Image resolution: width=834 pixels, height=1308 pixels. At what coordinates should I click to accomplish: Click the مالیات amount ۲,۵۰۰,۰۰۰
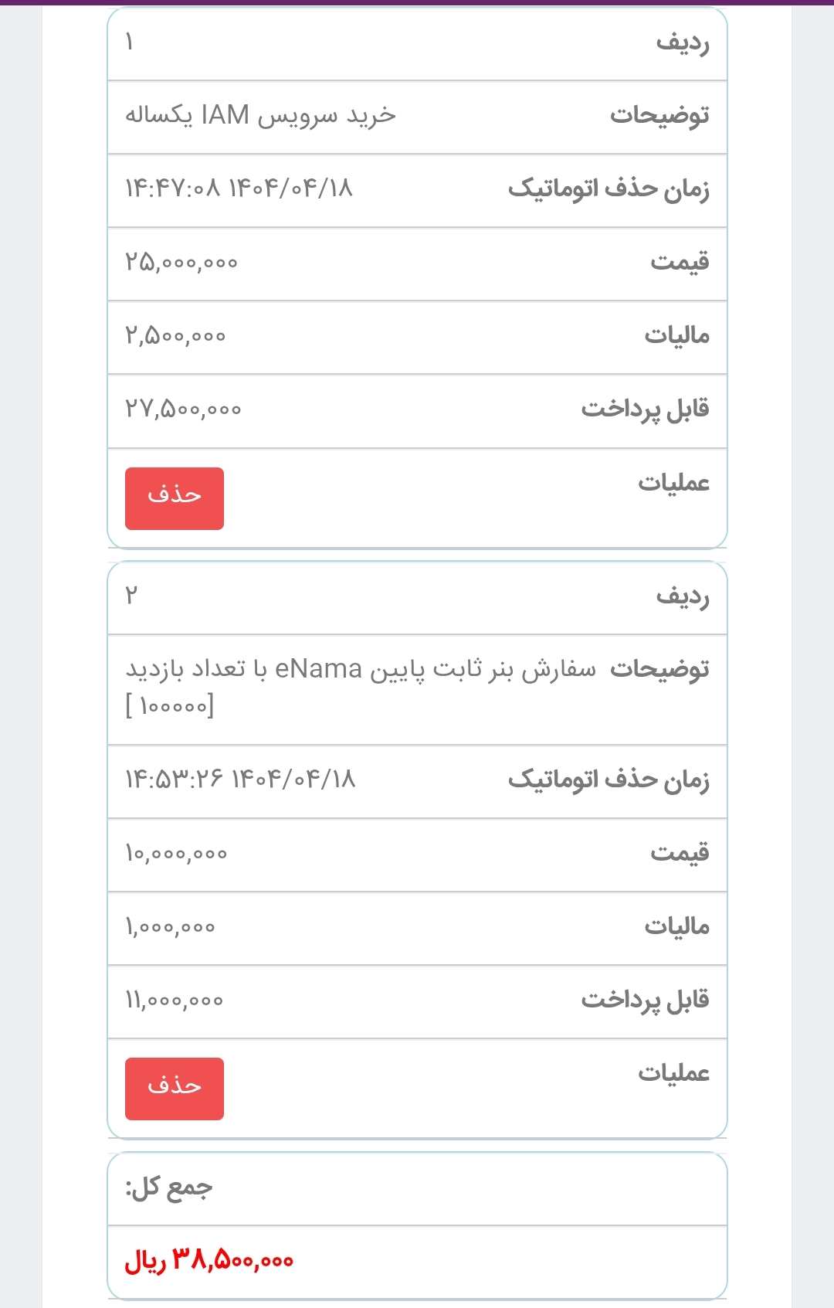[x=175, y=336]
